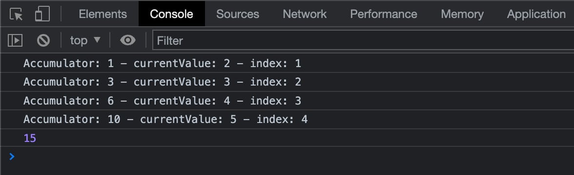
Task: Show the console sidebar
Action: click(15, 40)
